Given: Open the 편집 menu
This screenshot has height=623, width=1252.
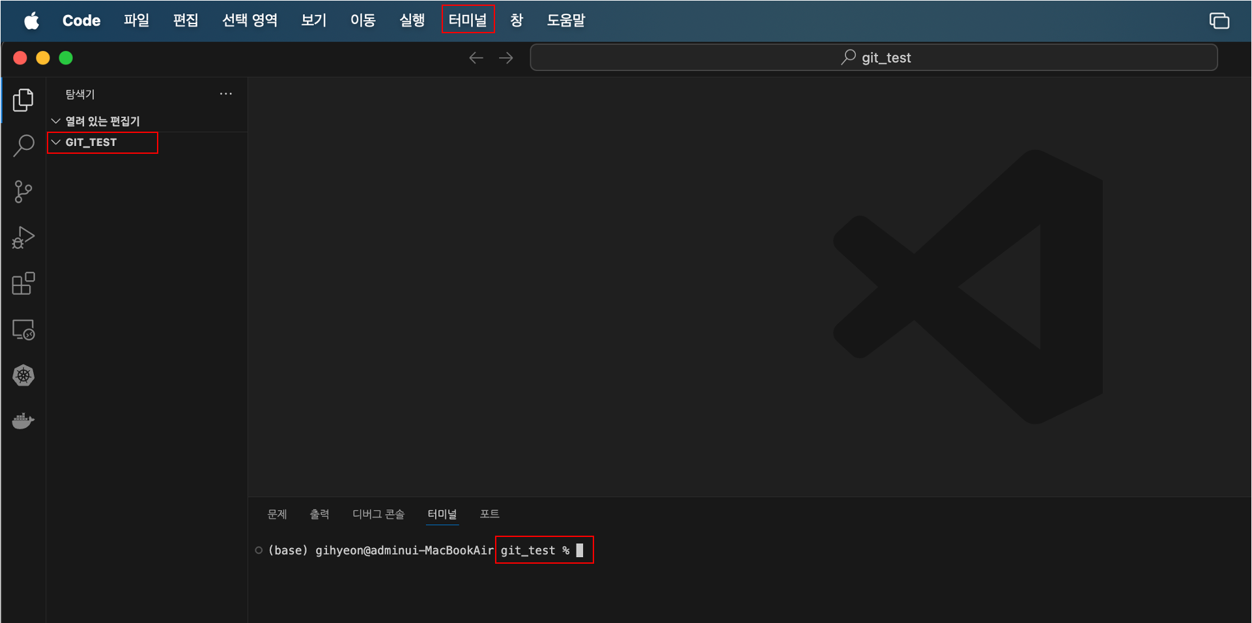Looking at the screenshot, I should tap(186, 21).
